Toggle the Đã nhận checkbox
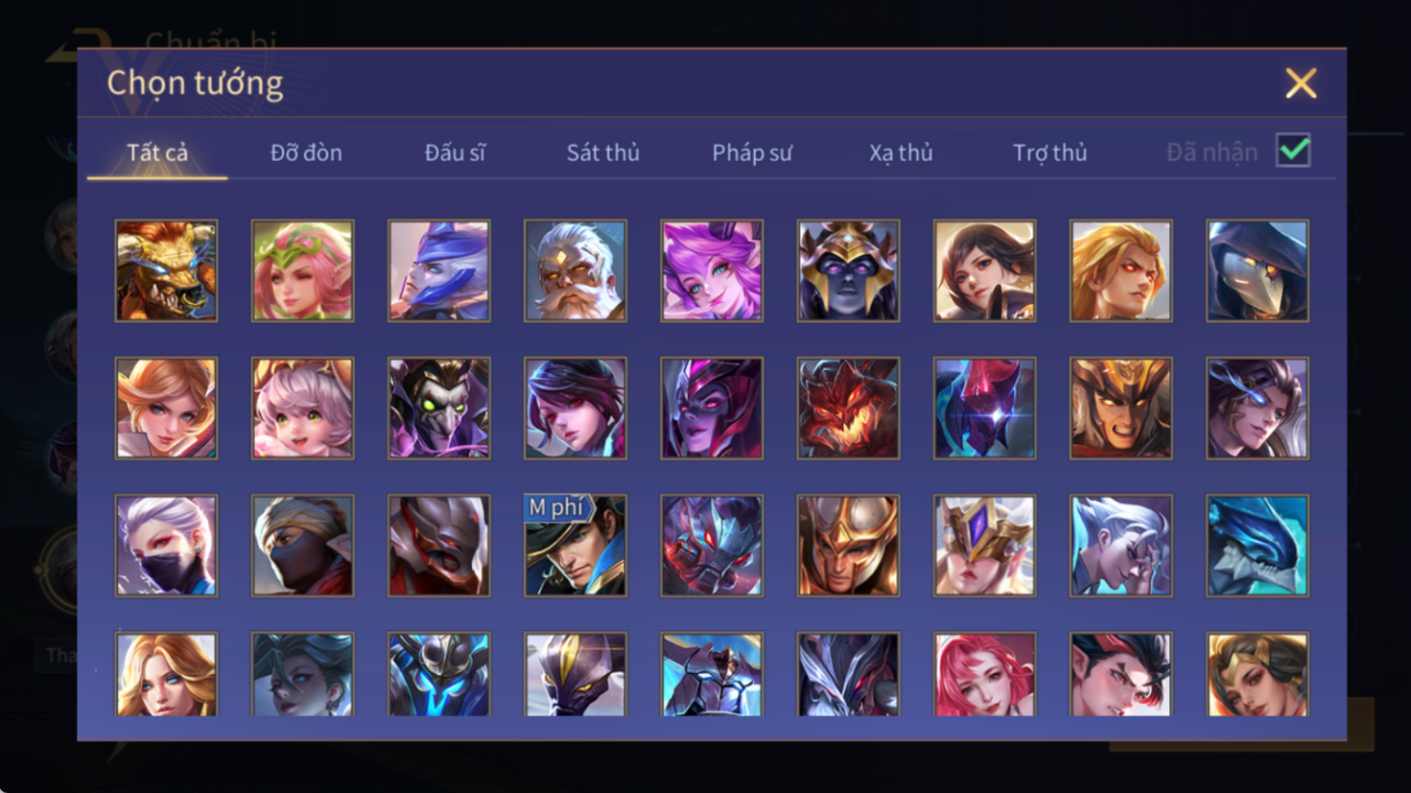 (1293, 151)
